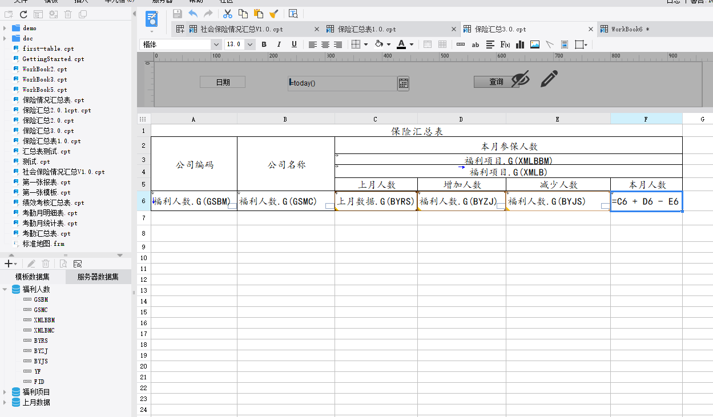Click the Copy icon in top toolbar
Viewport: 713px width, 417px height.
pos(243,13)
